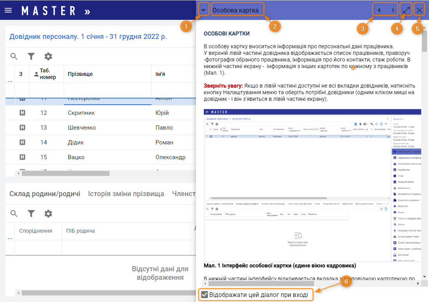Open 'Історія зміни прізвища' tab

tap(126, 194)
